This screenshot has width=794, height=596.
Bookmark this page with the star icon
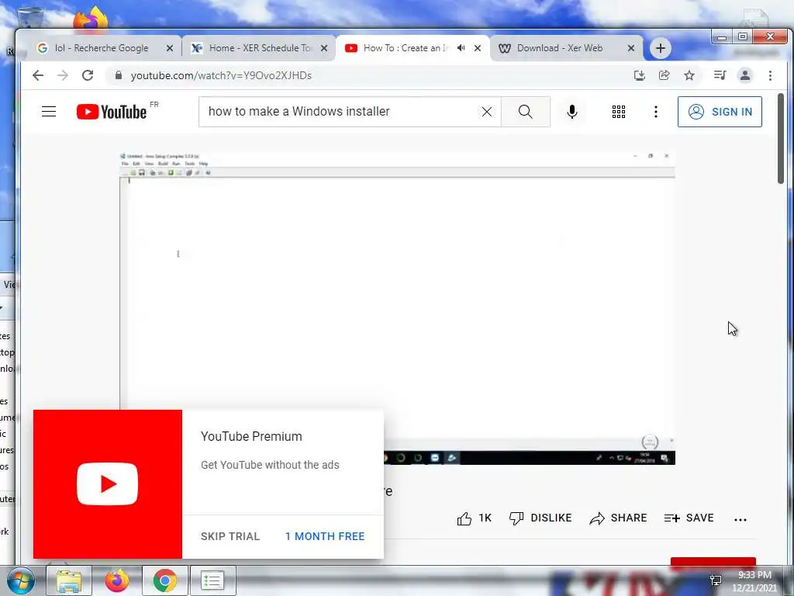point(689,75)
